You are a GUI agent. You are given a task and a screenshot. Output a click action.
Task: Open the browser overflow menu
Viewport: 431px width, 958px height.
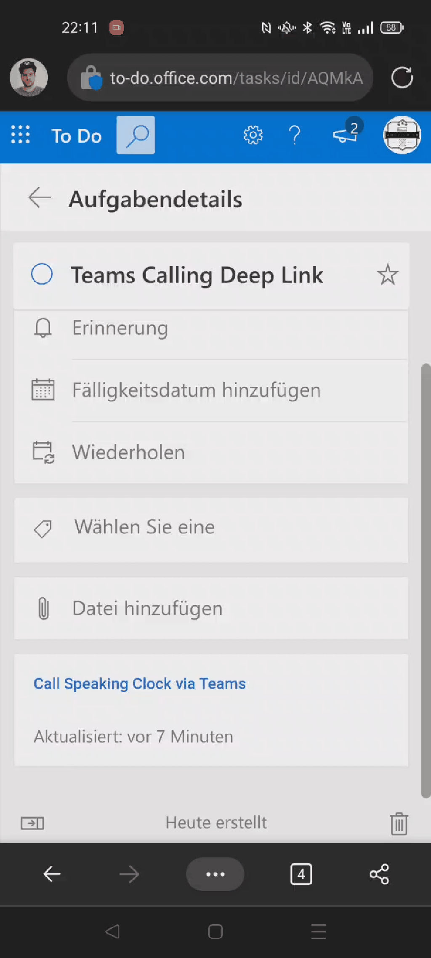(x=215, y=874)
